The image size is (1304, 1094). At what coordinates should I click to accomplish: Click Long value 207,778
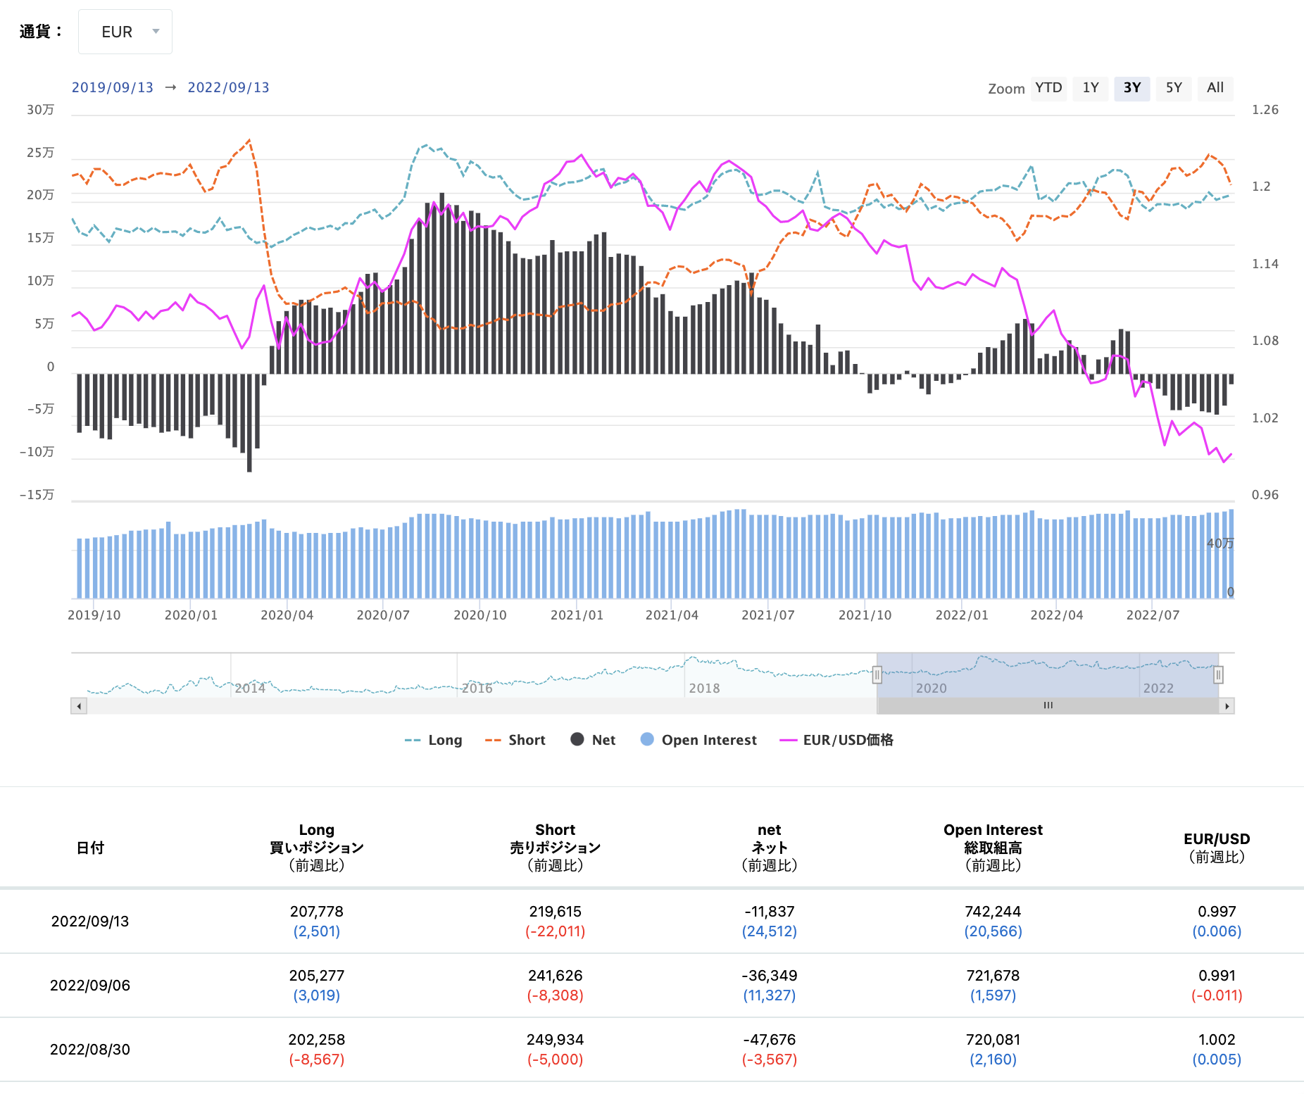click(317, 912)
